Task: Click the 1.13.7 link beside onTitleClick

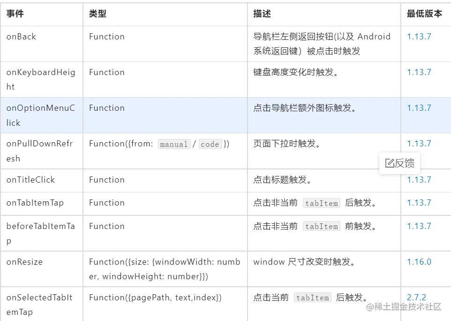Action: click(x=419, y=180)
